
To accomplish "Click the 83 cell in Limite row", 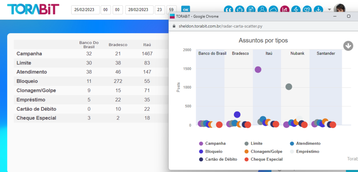I will 147,63.
